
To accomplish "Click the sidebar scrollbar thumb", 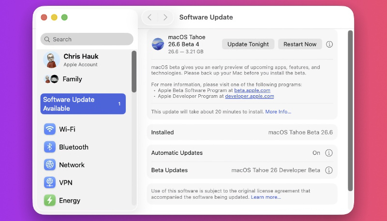I will [134, 72].
